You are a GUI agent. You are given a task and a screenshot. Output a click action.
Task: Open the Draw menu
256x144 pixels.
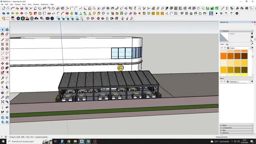[x=24, y=4]
